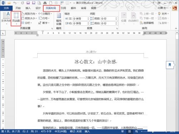Click the ruler tab selector L icon
The width and height of the screenshot is (179, 134).
click(3, 33)
